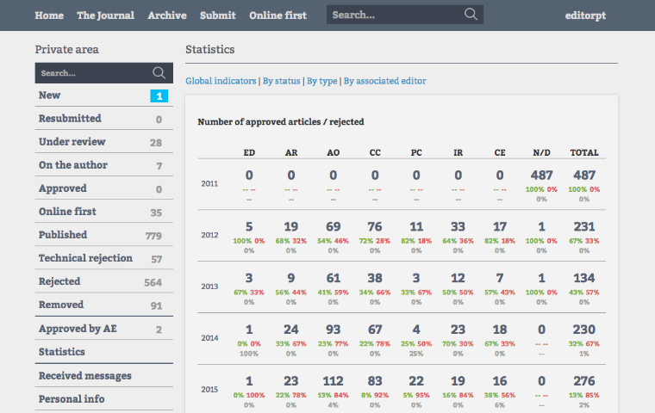Go to the Archive page
The height and width of the screenshot is (413, 655).
167,15
